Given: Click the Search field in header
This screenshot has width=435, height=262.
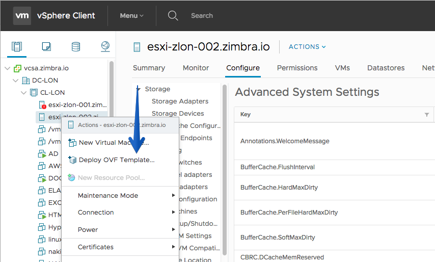Looking at the screenshot, I should coord(202,15).
